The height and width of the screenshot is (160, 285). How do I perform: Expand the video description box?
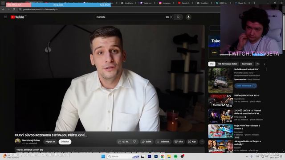point(110,150)
